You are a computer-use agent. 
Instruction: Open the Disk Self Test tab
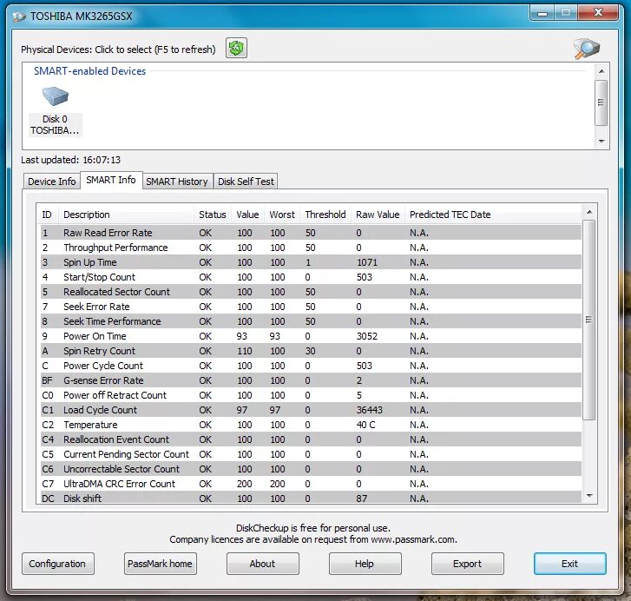(x=246, y=182)
